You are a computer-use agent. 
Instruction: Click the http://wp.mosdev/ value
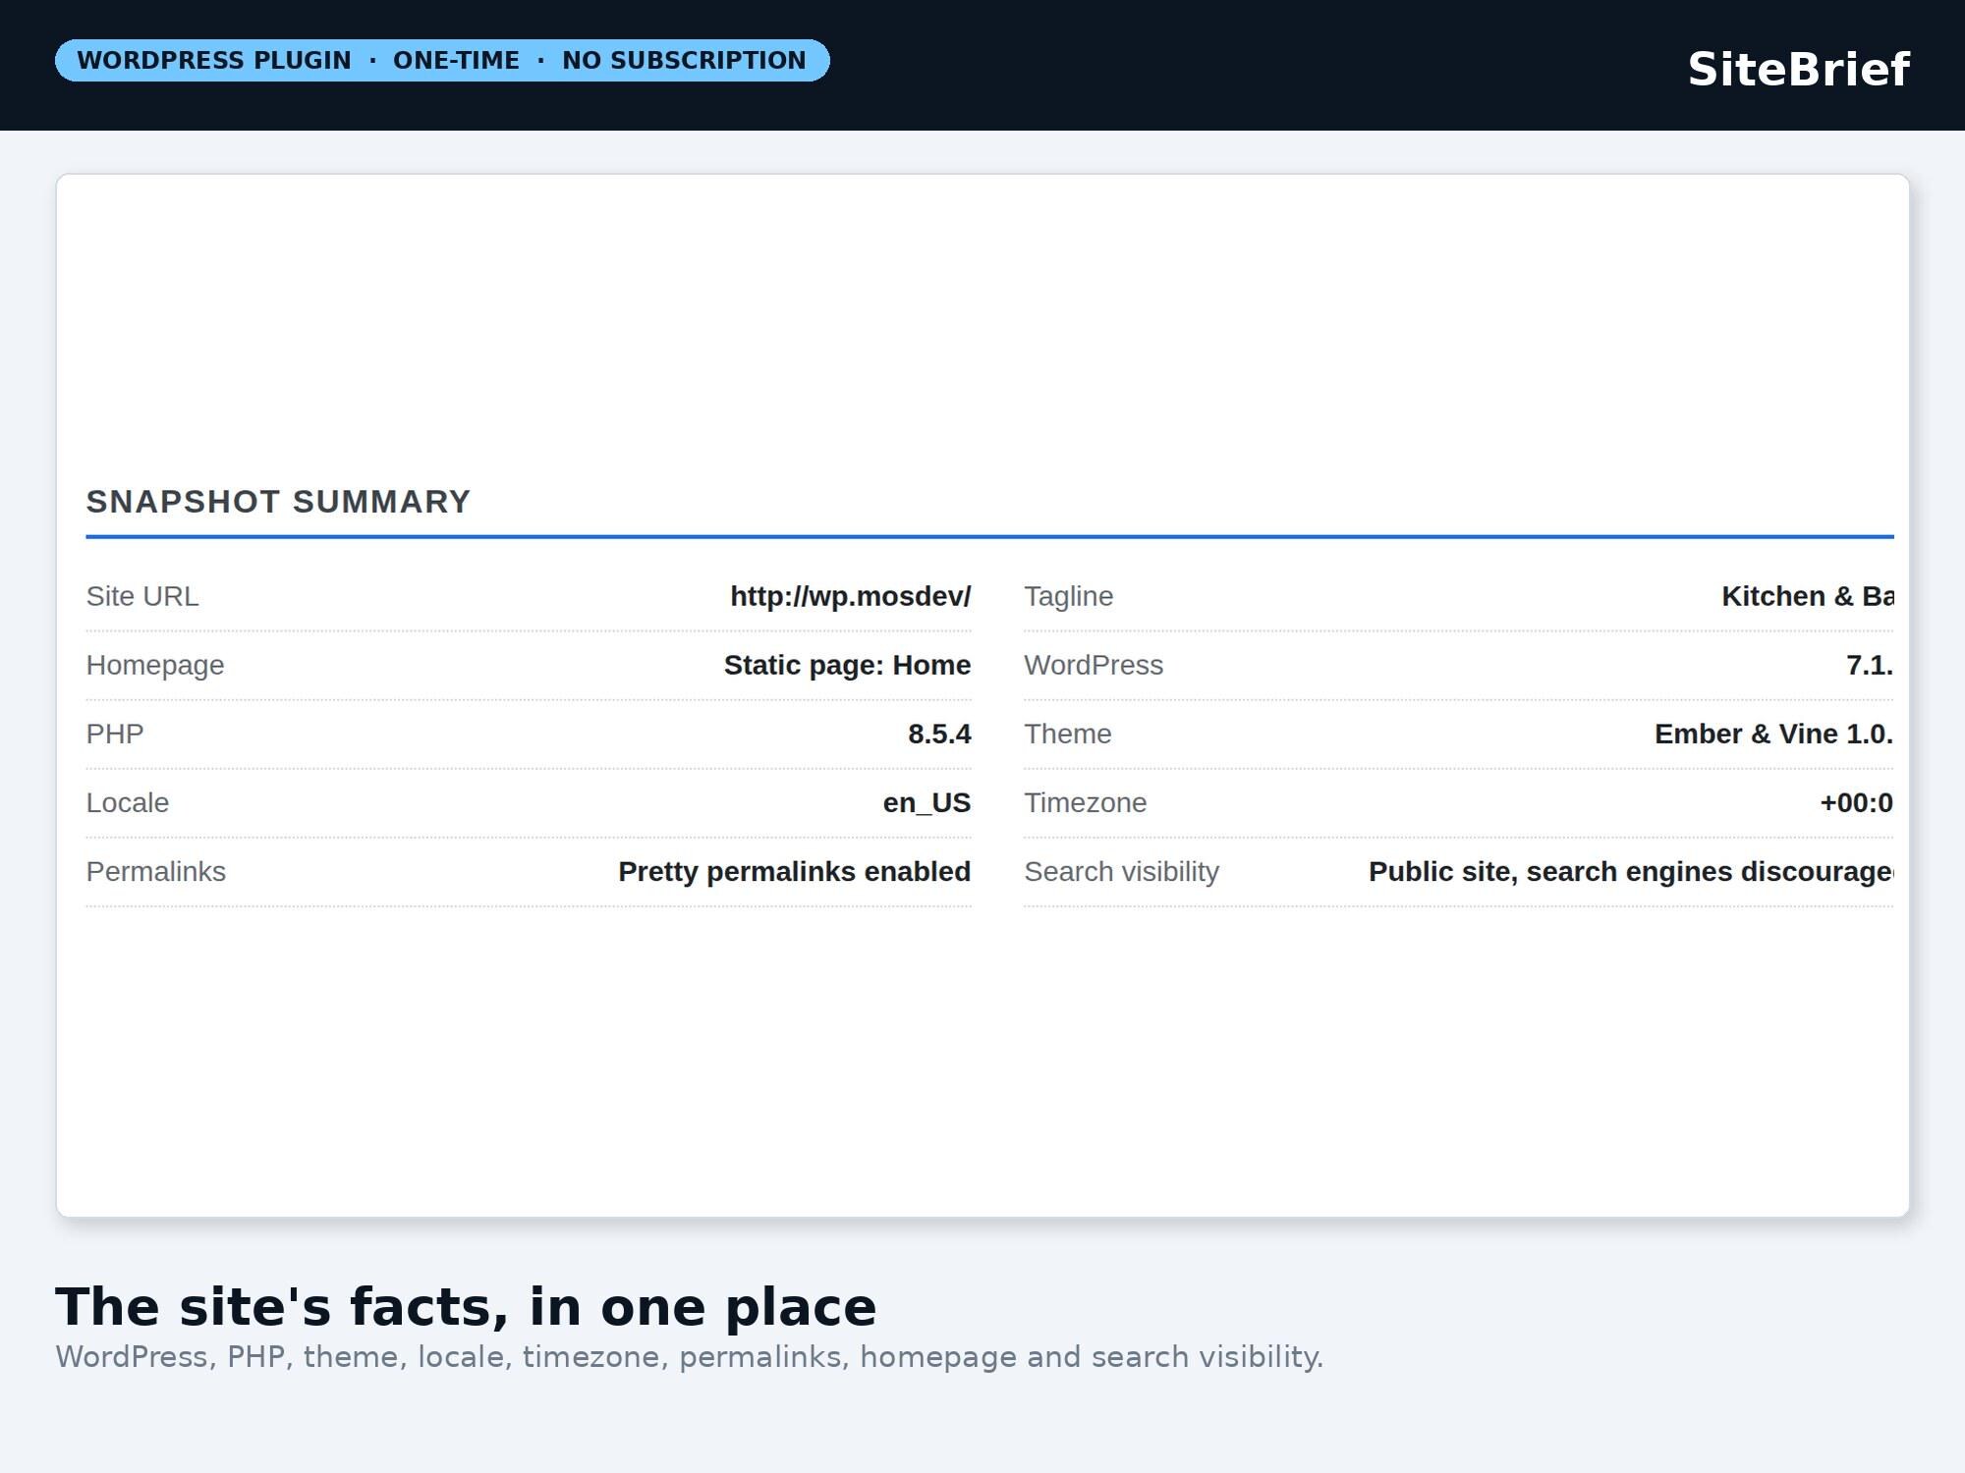851,596
